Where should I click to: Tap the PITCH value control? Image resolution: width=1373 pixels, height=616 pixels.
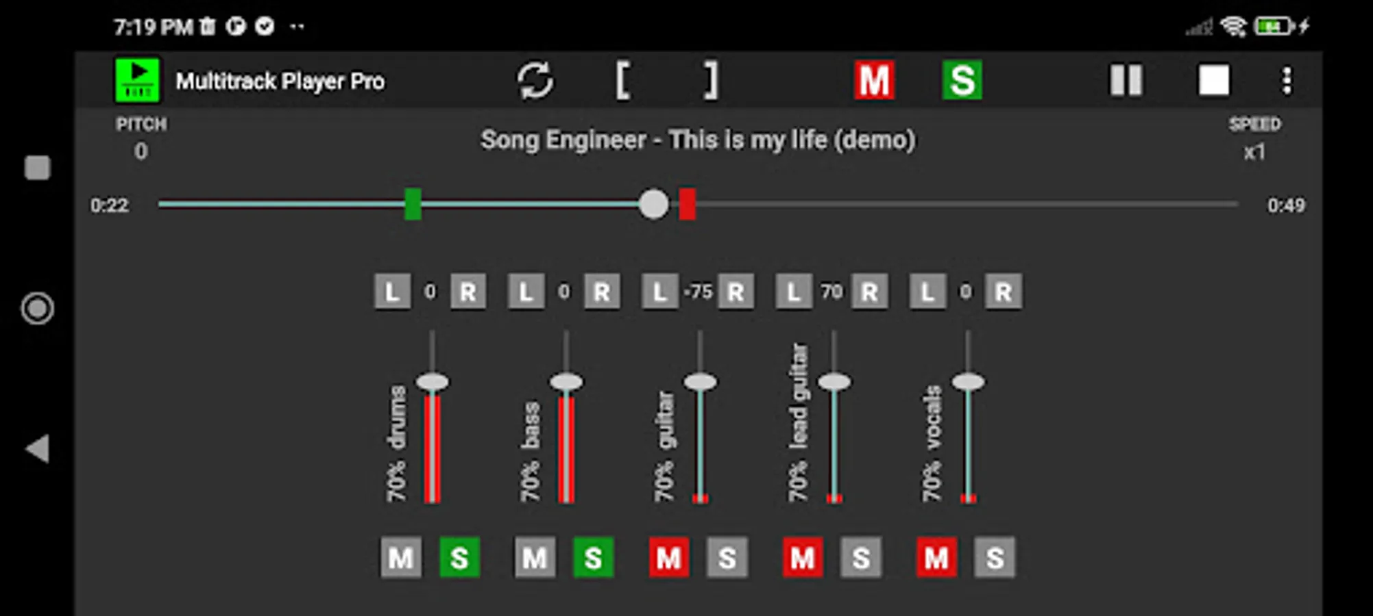tap(141, 138)
